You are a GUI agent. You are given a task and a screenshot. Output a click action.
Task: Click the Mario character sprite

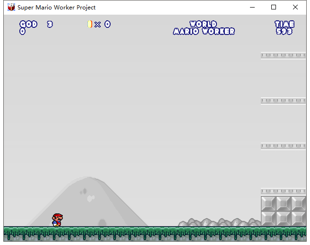[x=57, y=220]
